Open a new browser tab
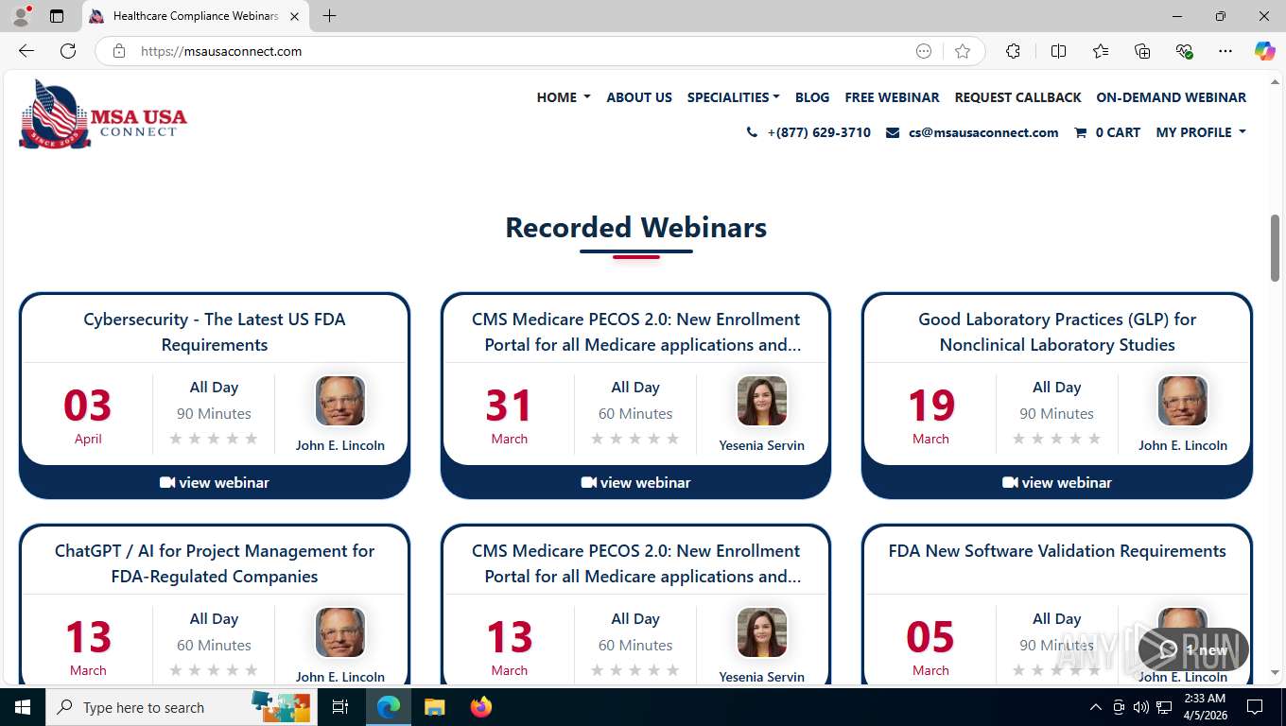1286x726 pixels. (x=329, y=16)
